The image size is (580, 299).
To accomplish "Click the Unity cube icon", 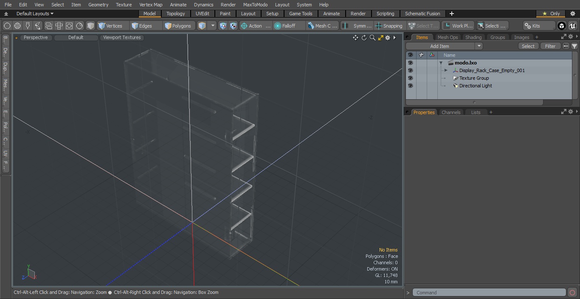I will click(x=562, y=26).
